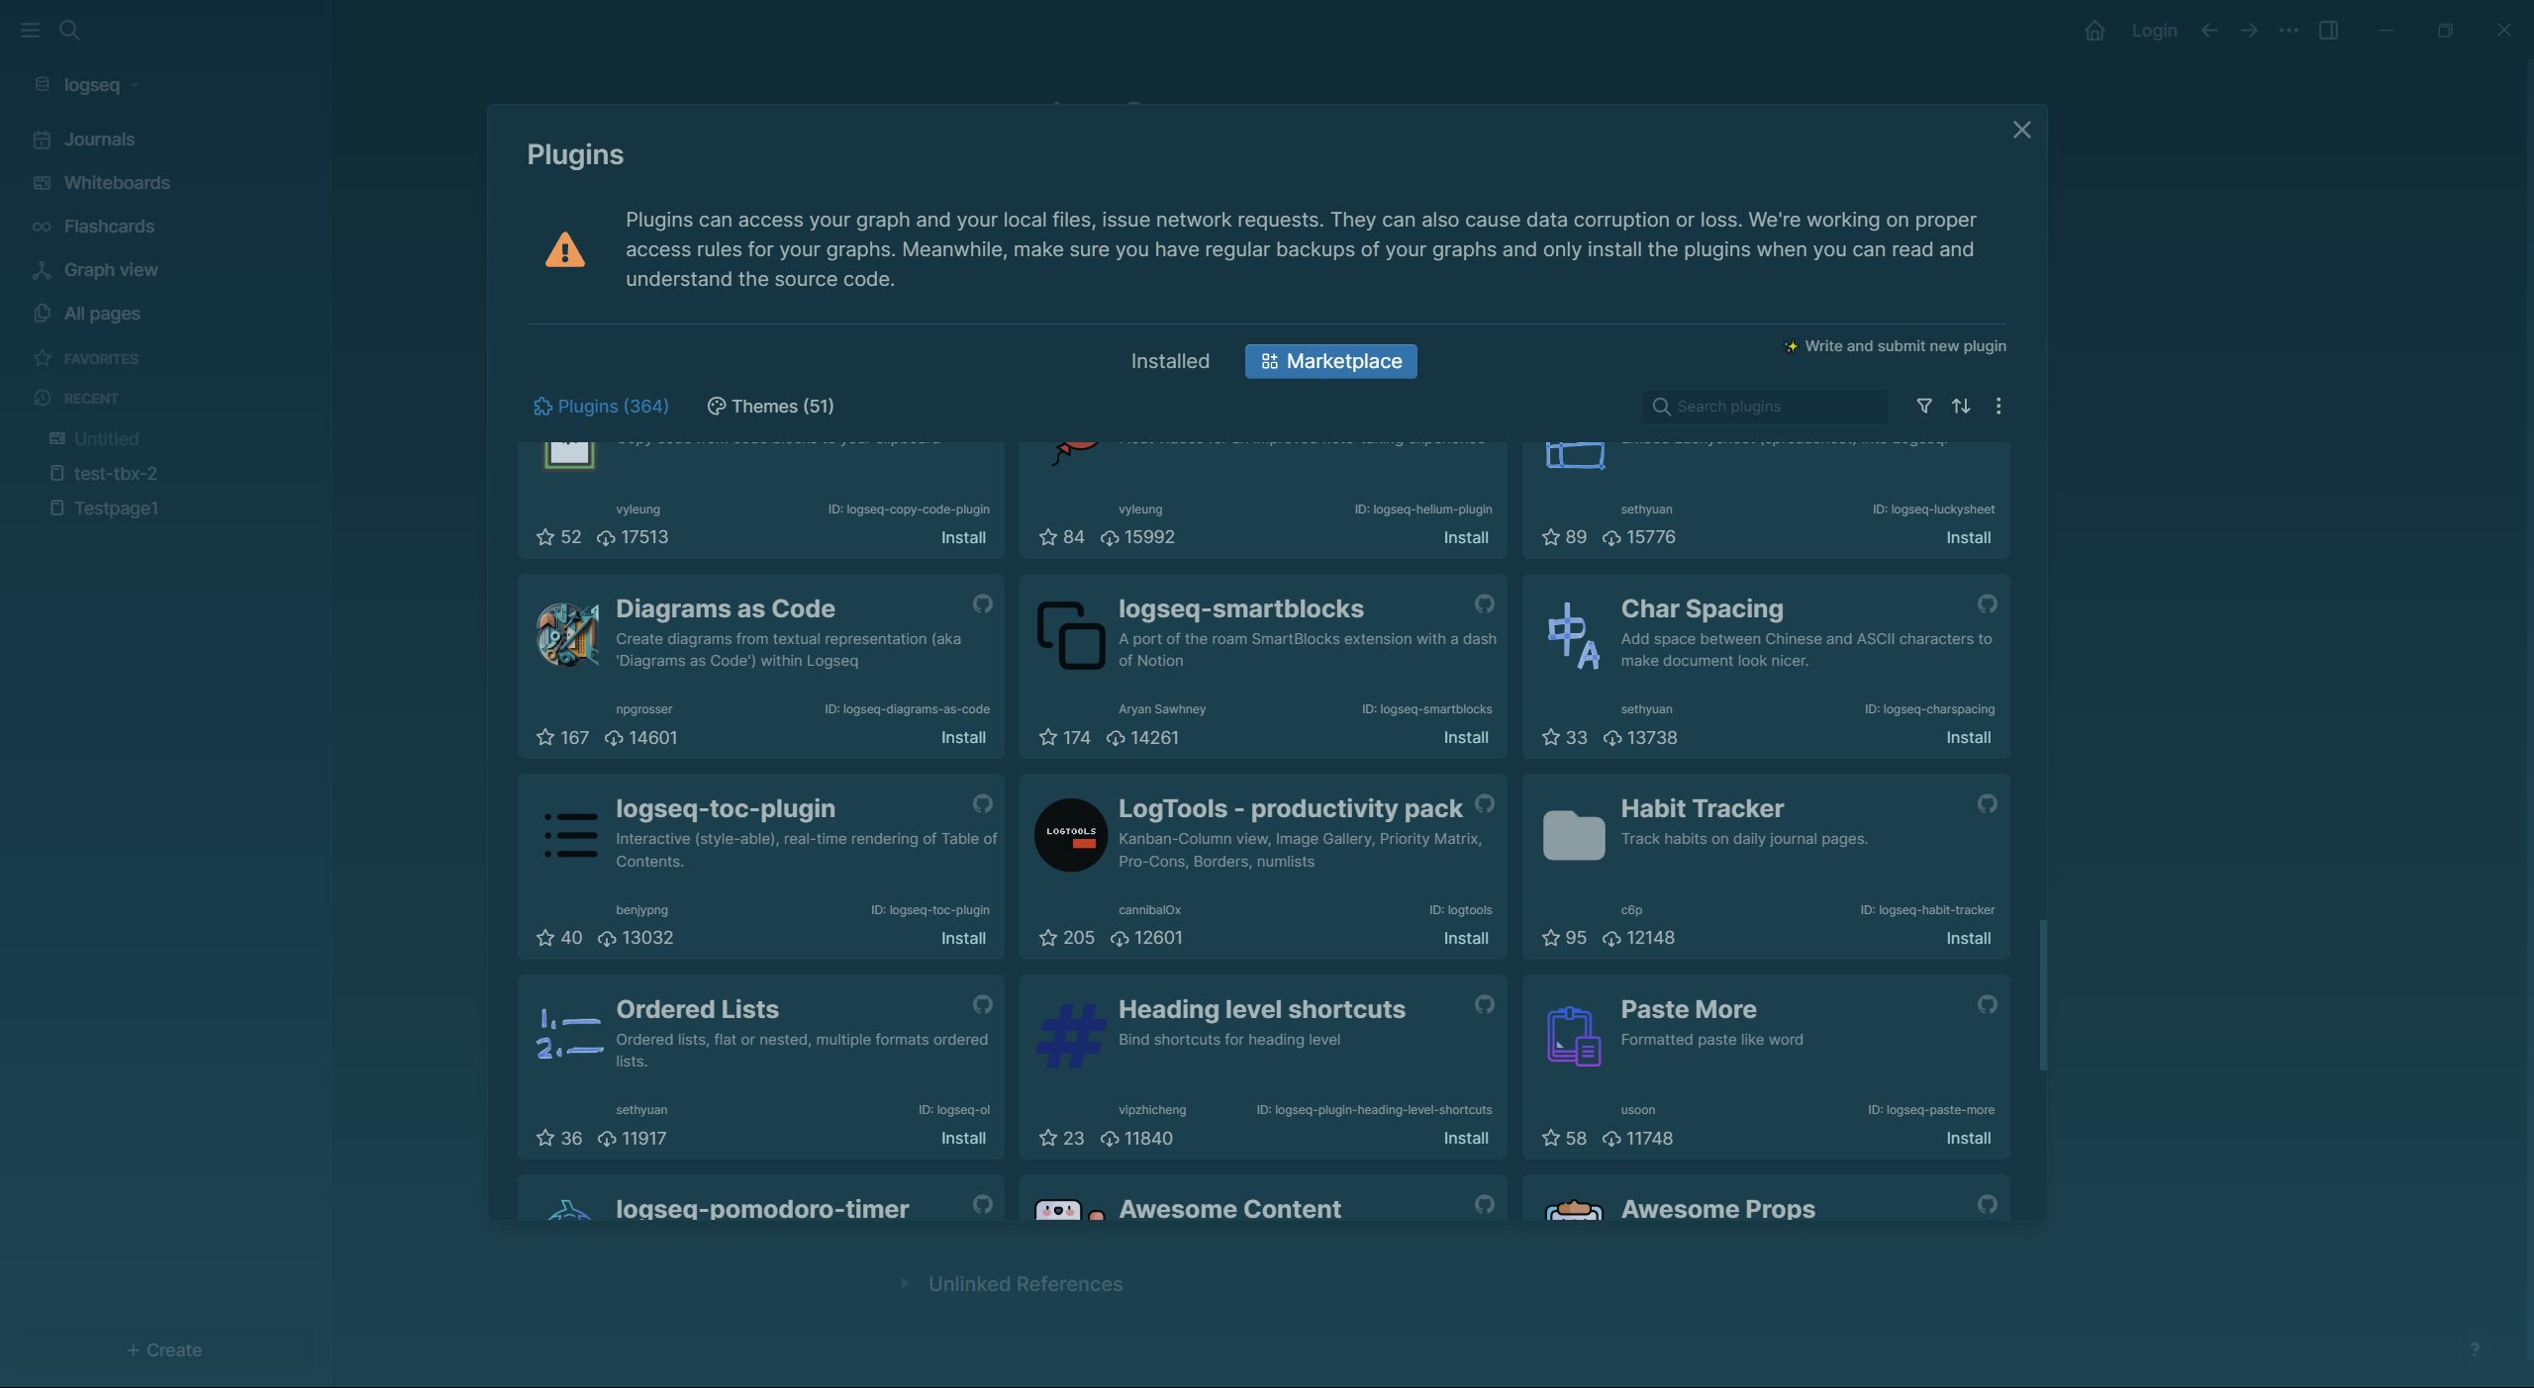Switch to the Installed tab
This screenshot has height=1388, width=2534.
(1170, 361)
